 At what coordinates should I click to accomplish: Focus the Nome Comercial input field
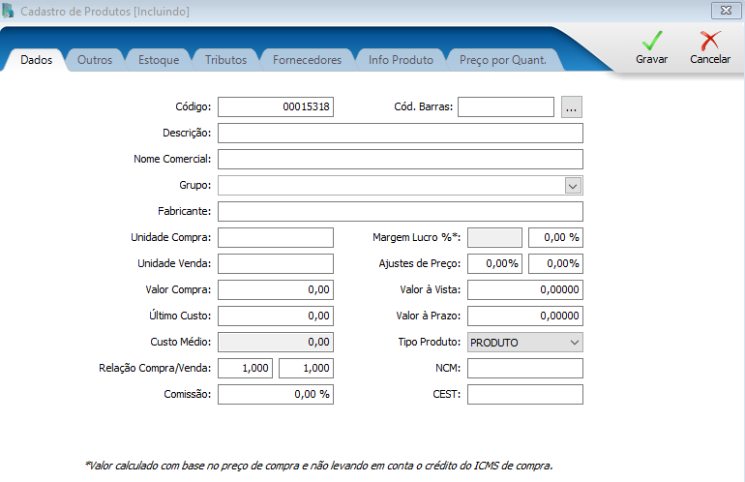point(400,159)
